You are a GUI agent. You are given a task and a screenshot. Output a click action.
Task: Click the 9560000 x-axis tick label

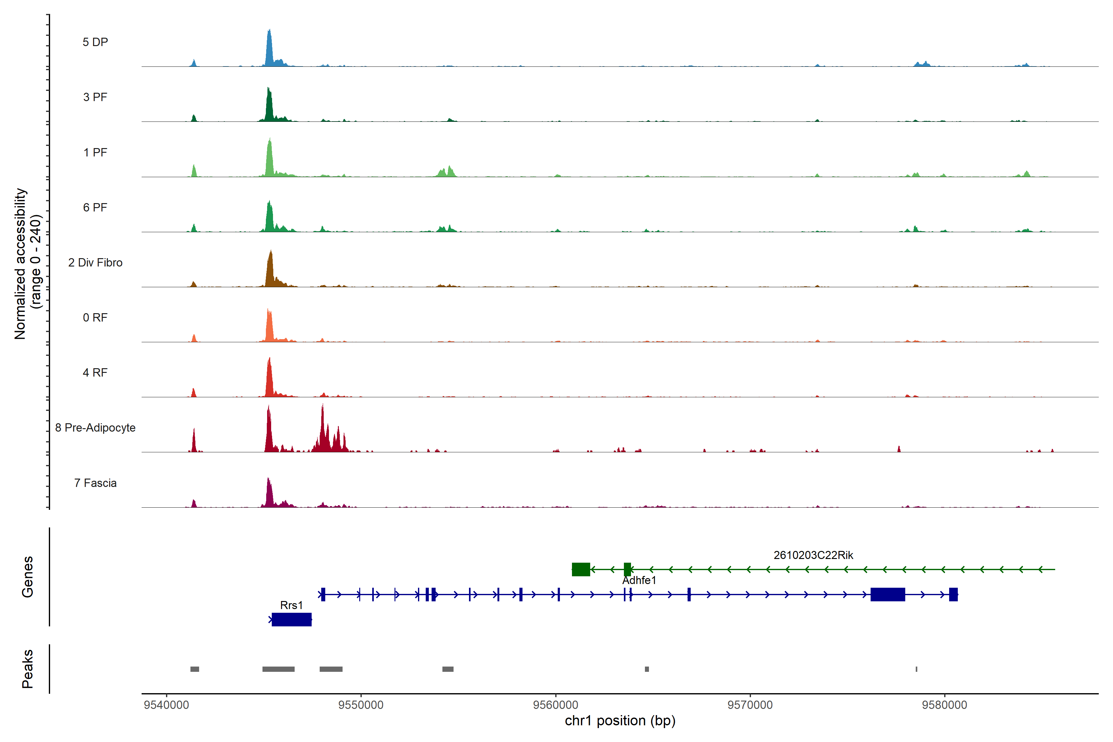pos(556,705)
